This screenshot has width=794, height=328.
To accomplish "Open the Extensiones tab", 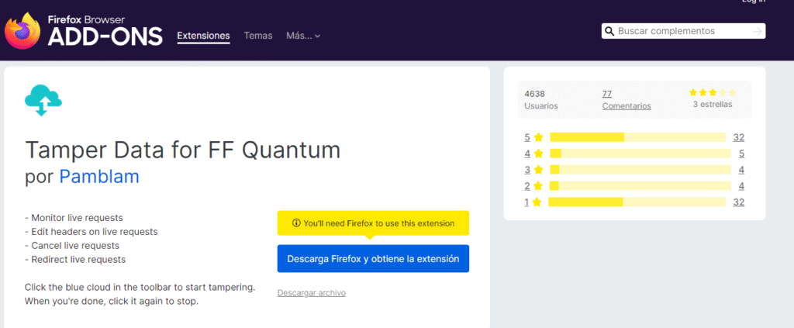I will (x=203, y=36).
